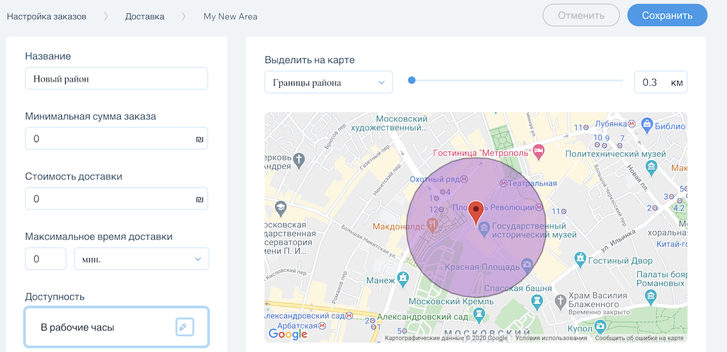Screen dimensions: 727x352
Task: Click the Отменить button
Action: 581,16
